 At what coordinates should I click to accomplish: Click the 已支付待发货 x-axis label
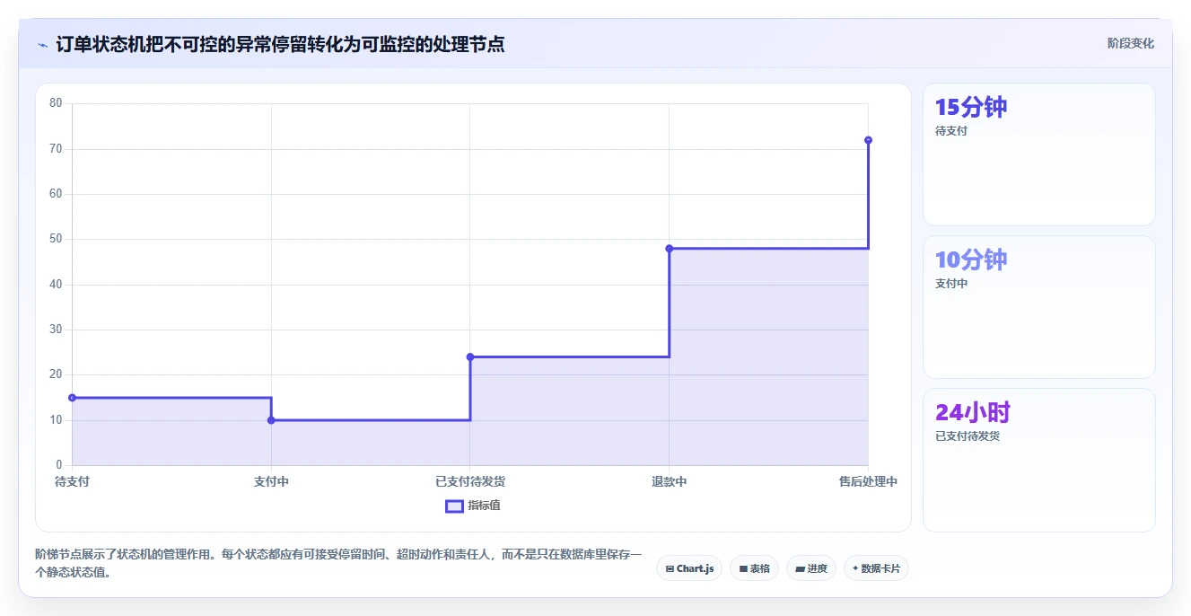click(x=470, y=482)
